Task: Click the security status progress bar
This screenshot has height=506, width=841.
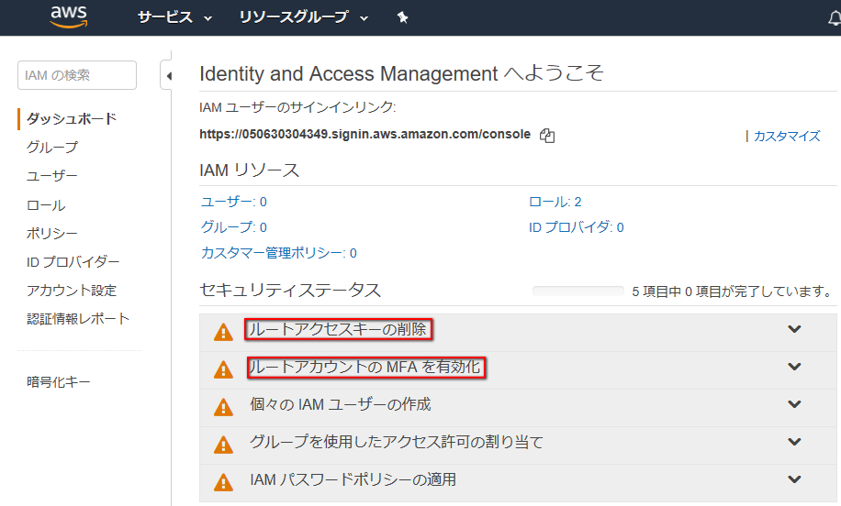Action: click(577, 291)
